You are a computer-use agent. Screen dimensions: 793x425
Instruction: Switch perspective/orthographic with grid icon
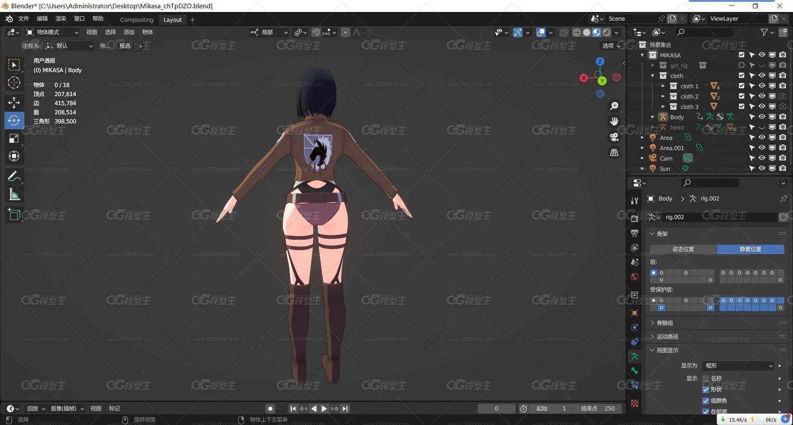615,153
